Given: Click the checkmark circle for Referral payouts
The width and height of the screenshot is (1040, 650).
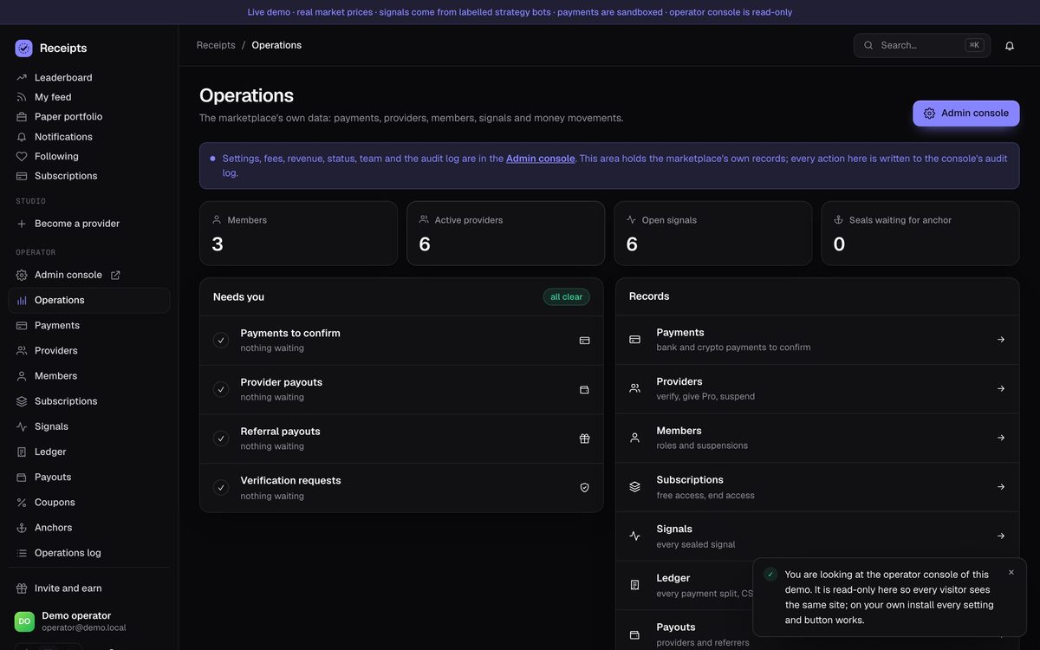Looking at the screenshot, I should point(221,439).
